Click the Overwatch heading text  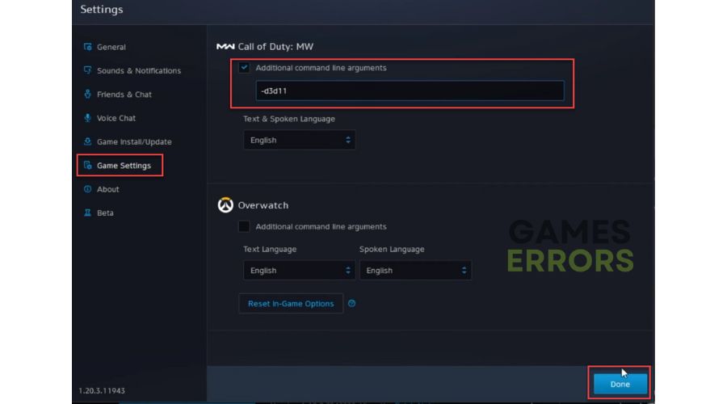tap(263, 205)
